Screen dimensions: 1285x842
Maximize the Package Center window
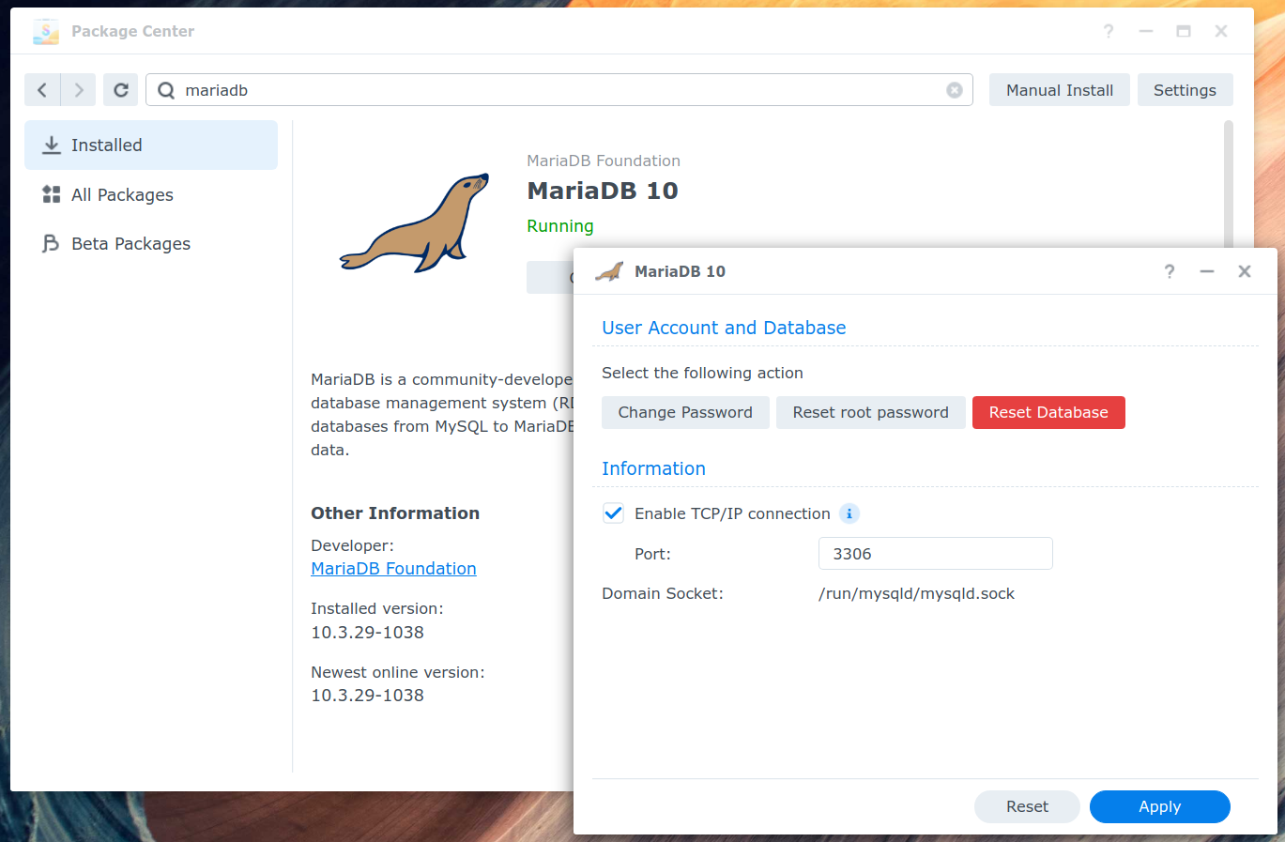click(1184, 31)
